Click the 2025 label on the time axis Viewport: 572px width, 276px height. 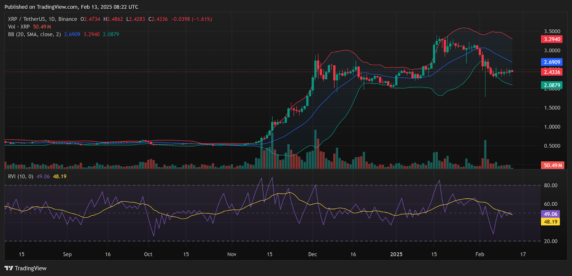[x=396, y=255]
